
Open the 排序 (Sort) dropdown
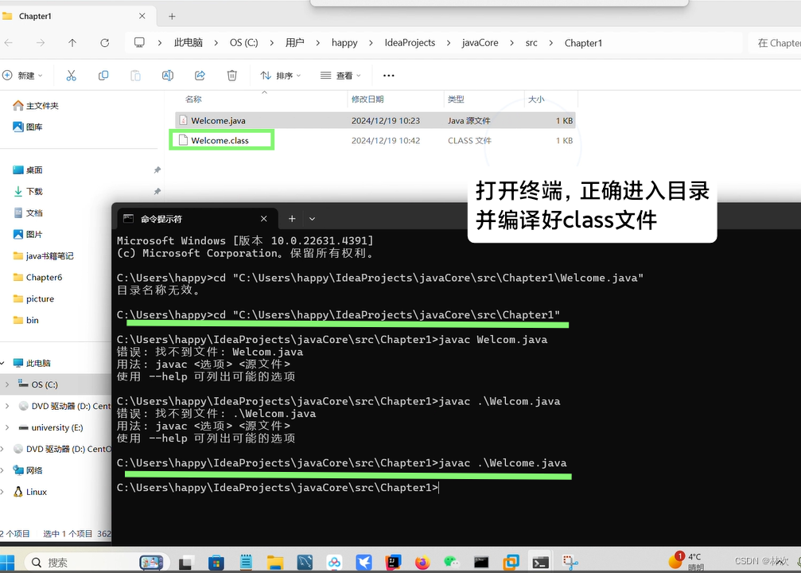(x=281, y=76)
